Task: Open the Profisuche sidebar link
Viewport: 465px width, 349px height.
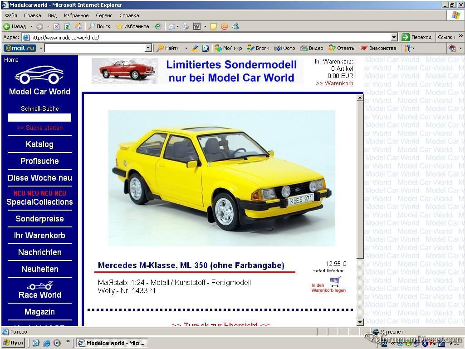Action: 40,161
